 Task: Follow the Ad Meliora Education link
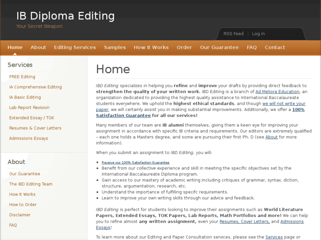coord(277,92)
